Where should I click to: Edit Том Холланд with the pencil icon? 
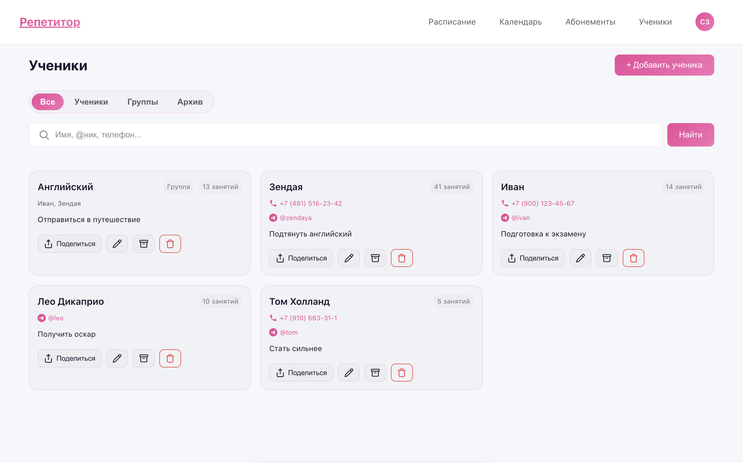tap(349, 373)
